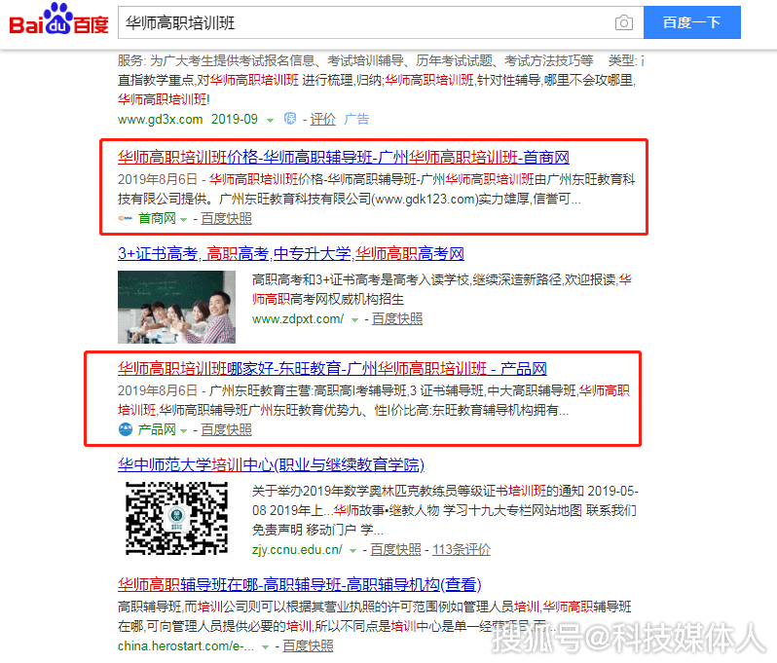The height and width of the screenshot is (663, 777).
Task: Open 华中师范大学培训中心 result title
Action: [x=271, y=464]
